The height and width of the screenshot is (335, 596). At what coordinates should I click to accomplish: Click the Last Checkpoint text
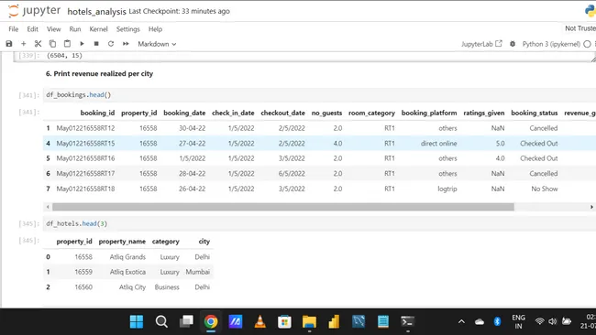point(179,11)
